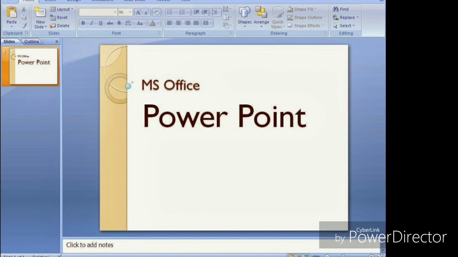The image size is (458, 257).
Task: Click the Clear Formatting icon
Action: point(156,12)
